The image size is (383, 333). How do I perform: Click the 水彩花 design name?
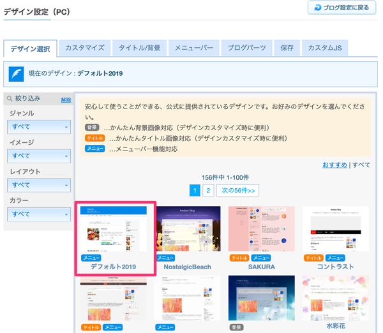pyautogui.click(x=336, y=326)
